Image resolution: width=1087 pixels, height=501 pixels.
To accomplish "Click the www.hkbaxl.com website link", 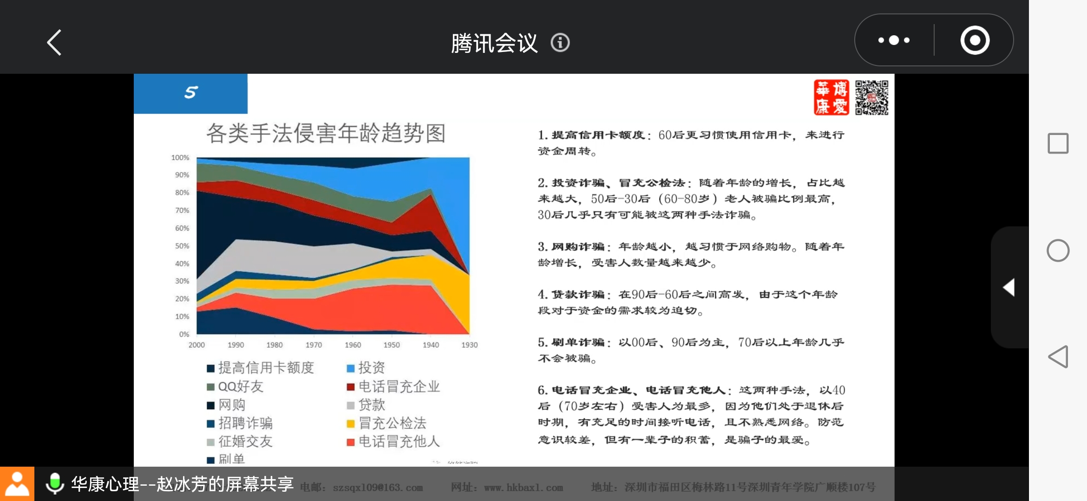I will (523, 488).
